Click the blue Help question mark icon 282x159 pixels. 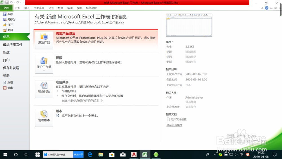click(x=266, y=8)
